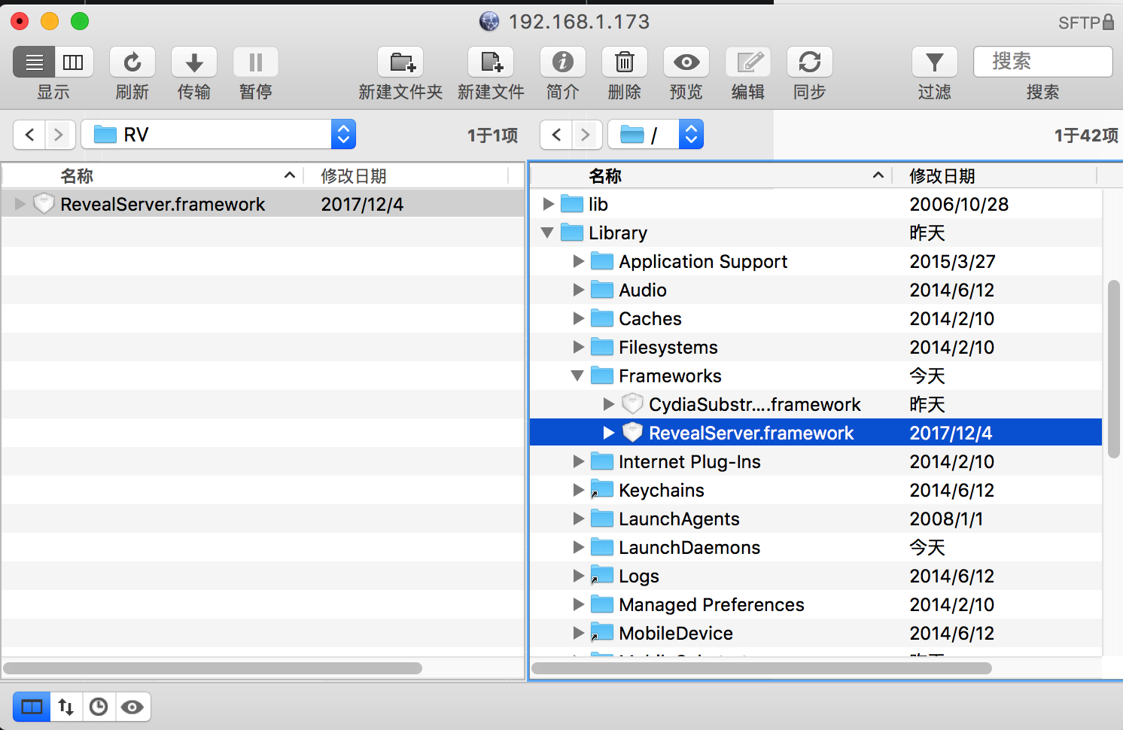
Task: Click local pane horizontal scrollbar
Action: point(212,668)
